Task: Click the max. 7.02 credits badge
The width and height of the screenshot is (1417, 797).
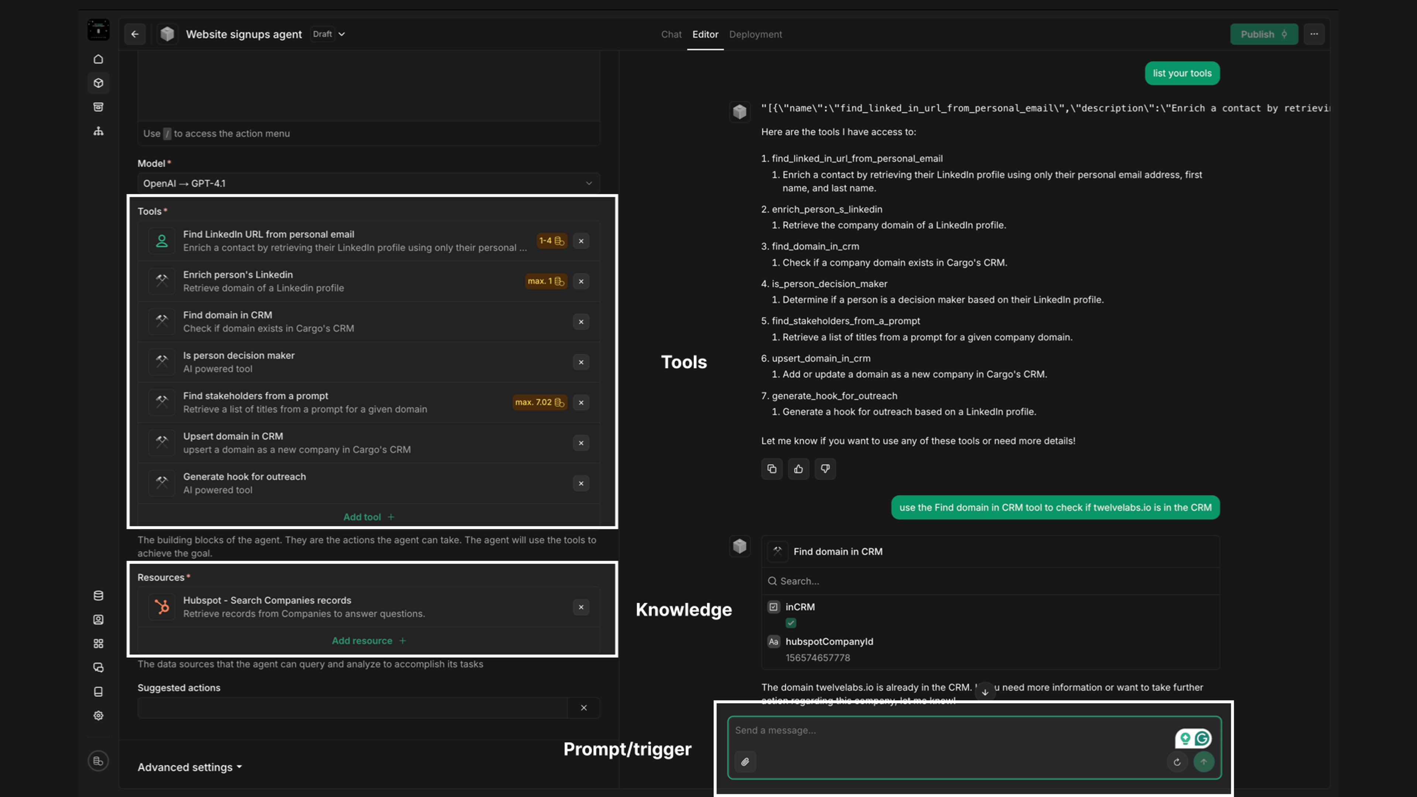Action: point(539,403)
